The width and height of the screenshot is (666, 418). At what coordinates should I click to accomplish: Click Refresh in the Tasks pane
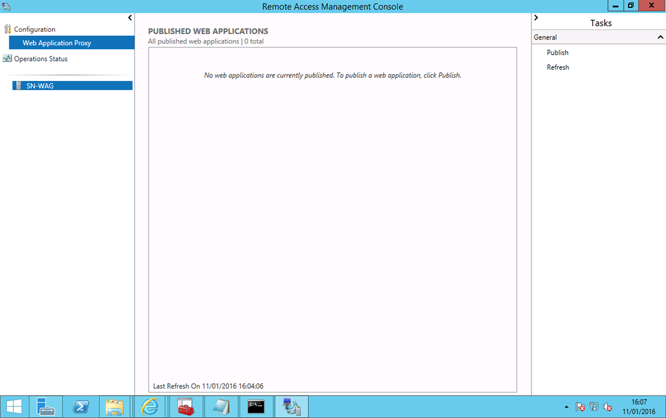558,67
